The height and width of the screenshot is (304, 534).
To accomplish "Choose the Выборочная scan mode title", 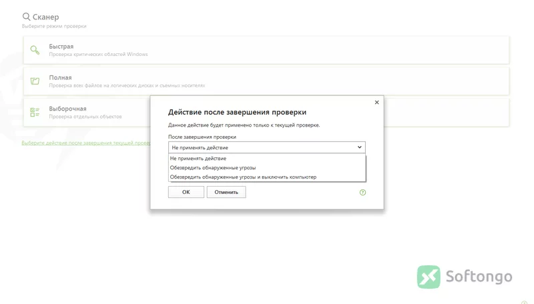I will pyautogui.click(x=67, y=109).
